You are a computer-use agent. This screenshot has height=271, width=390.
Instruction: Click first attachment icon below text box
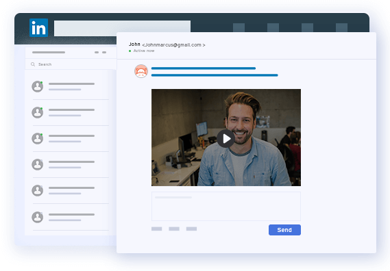pyautogui.click(x=157, y=229)
